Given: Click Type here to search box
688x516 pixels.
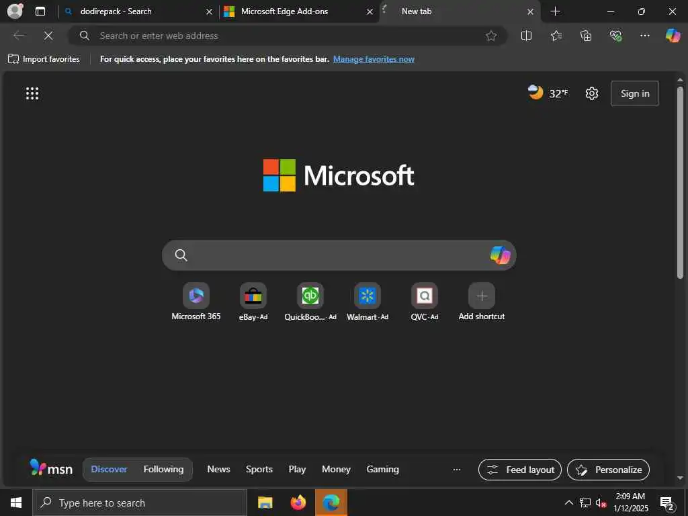Looking at the screenshot, I should 140,503.
